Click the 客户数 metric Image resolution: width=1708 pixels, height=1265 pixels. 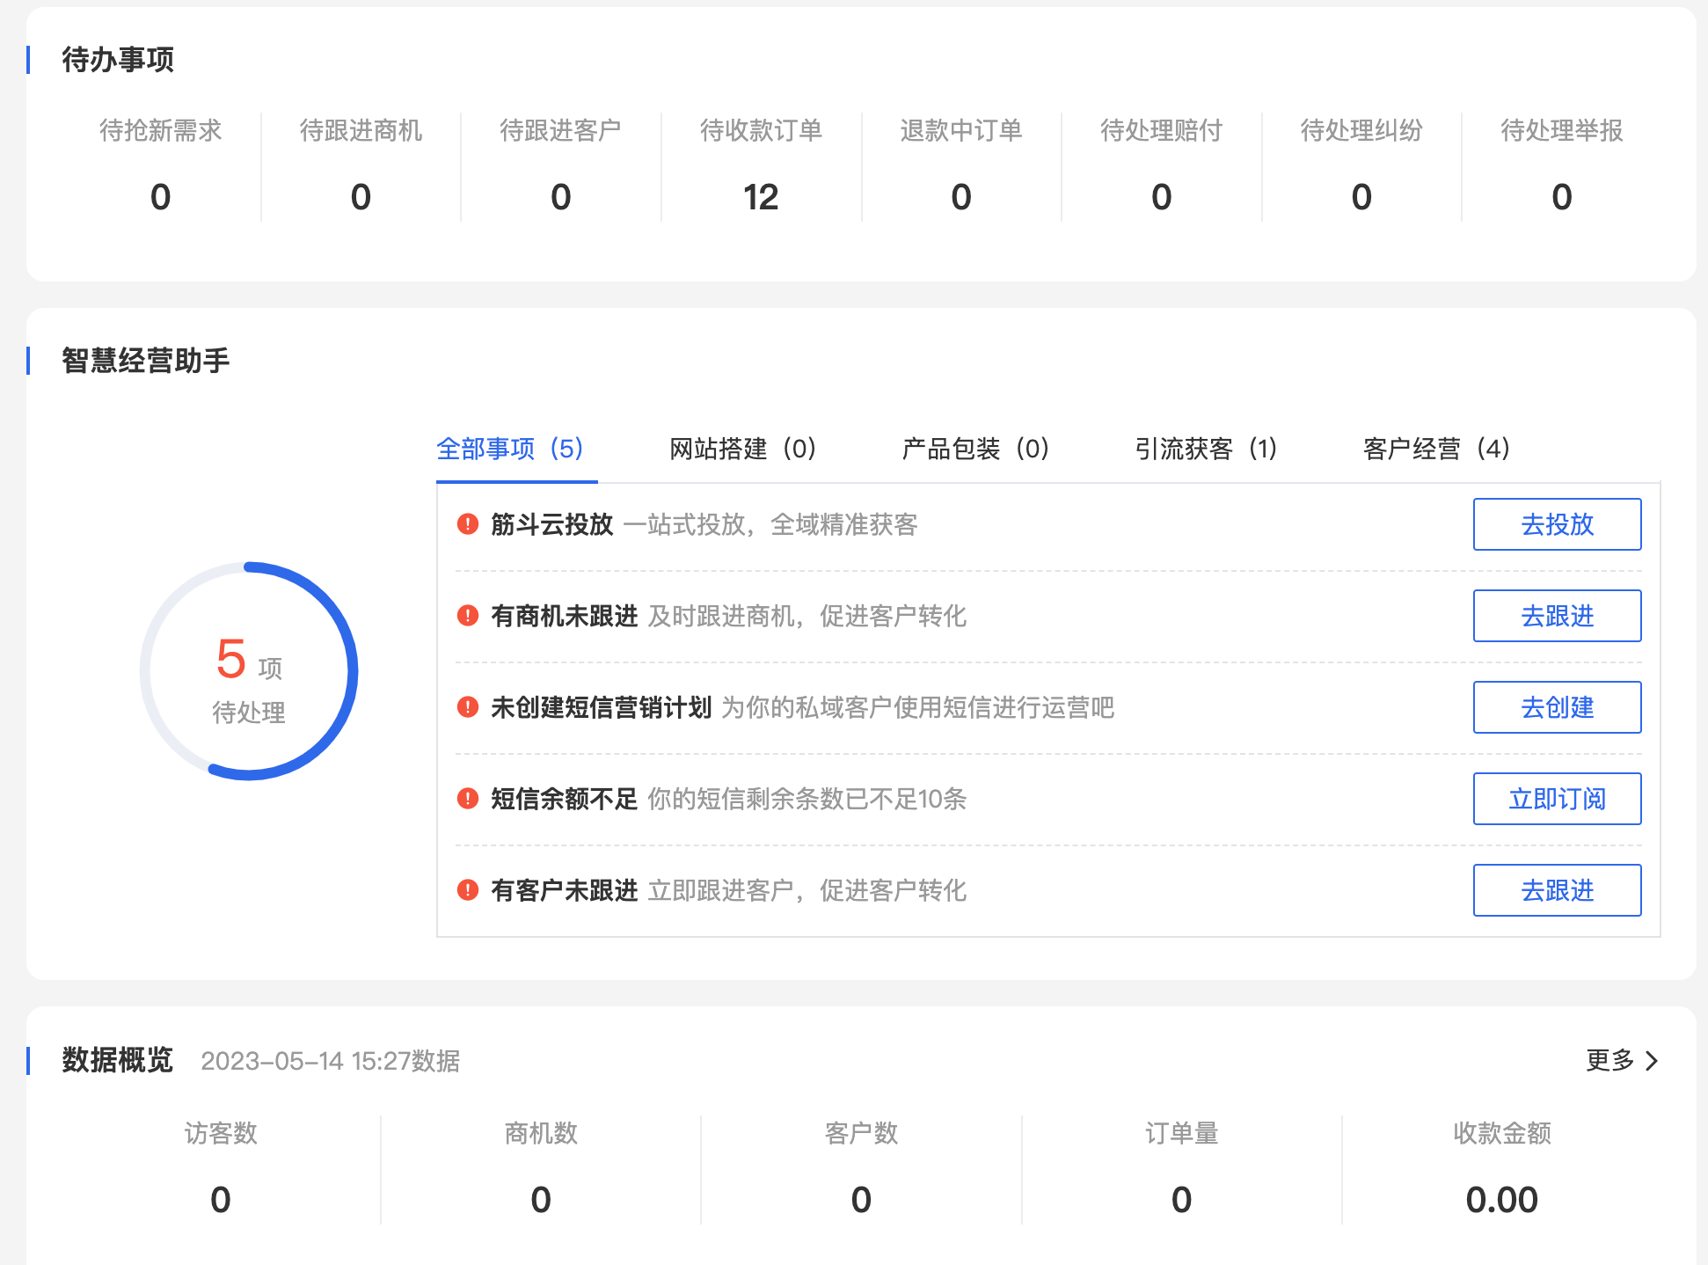pyautogui.click(x=861, y=1168)
